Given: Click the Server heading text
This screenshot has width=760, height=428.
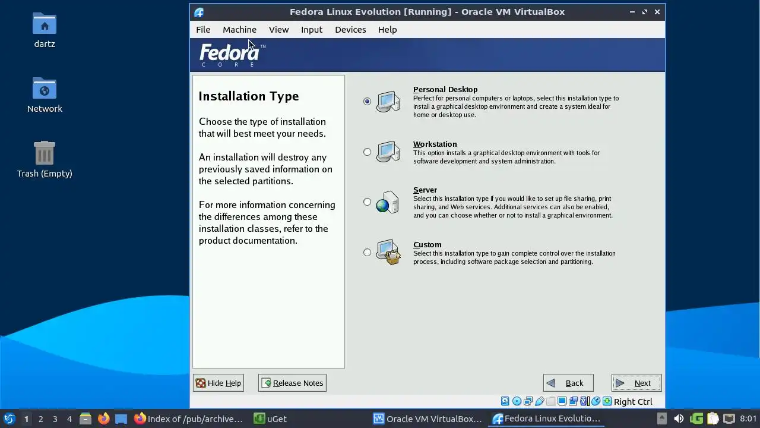Looking at the screenshot, I should click(x=425, y=190).
